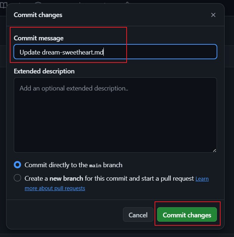Open Learn more about pull requests link
Screen dimensions: 234x237
(x=202, y=179)
